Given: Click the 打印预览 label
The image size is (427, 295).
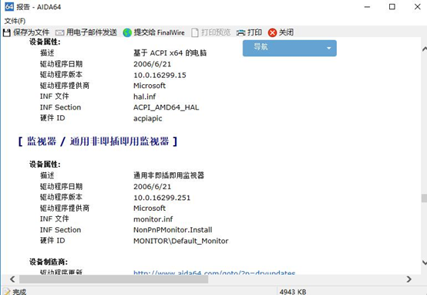Looking at the screenshot, I should (216, 32).
